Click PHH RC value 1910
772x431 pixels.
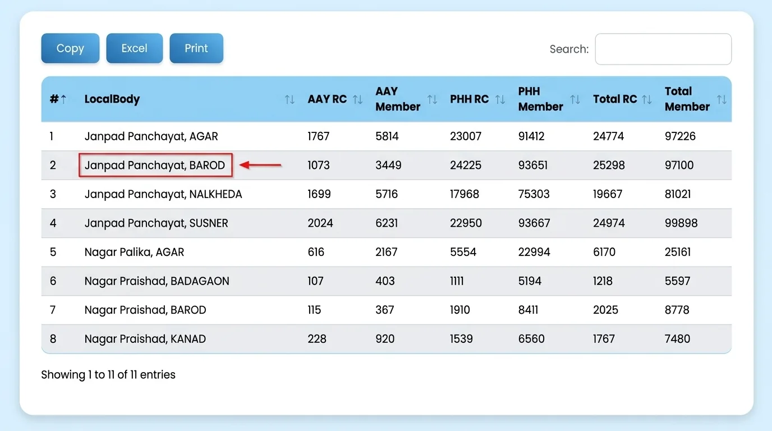pos(460,310)
